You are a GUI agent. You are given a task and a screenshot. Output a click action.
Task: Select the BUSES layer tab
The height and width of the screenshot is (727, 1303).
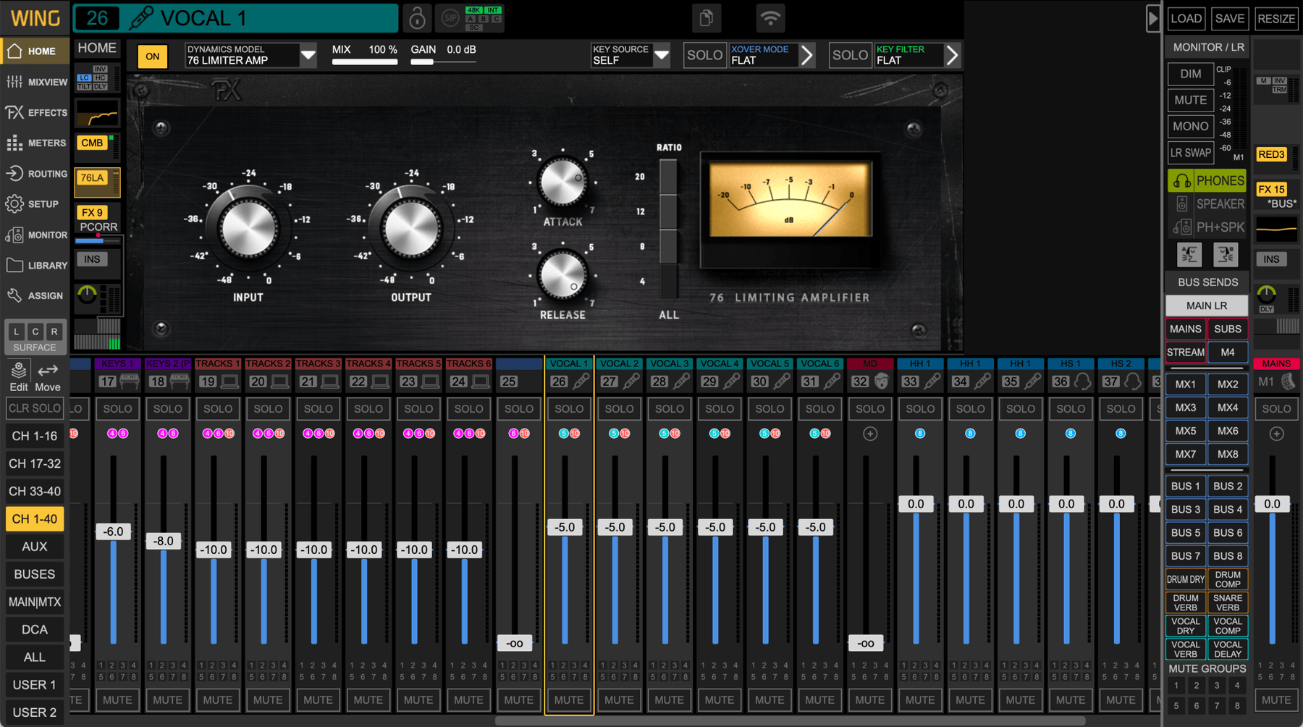[x=35, y=574]
